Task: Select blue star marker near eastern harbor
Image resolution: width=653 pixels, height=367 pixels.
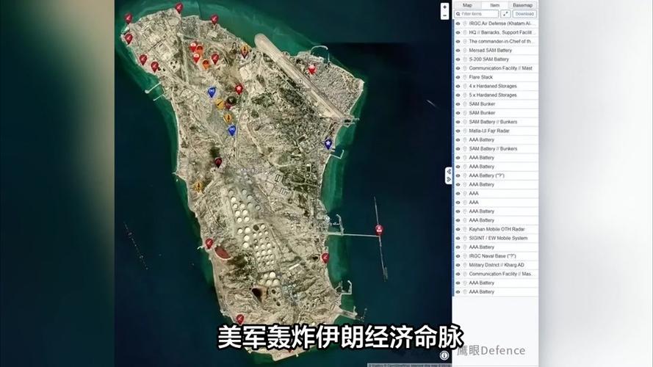Action: click(328, 144)
